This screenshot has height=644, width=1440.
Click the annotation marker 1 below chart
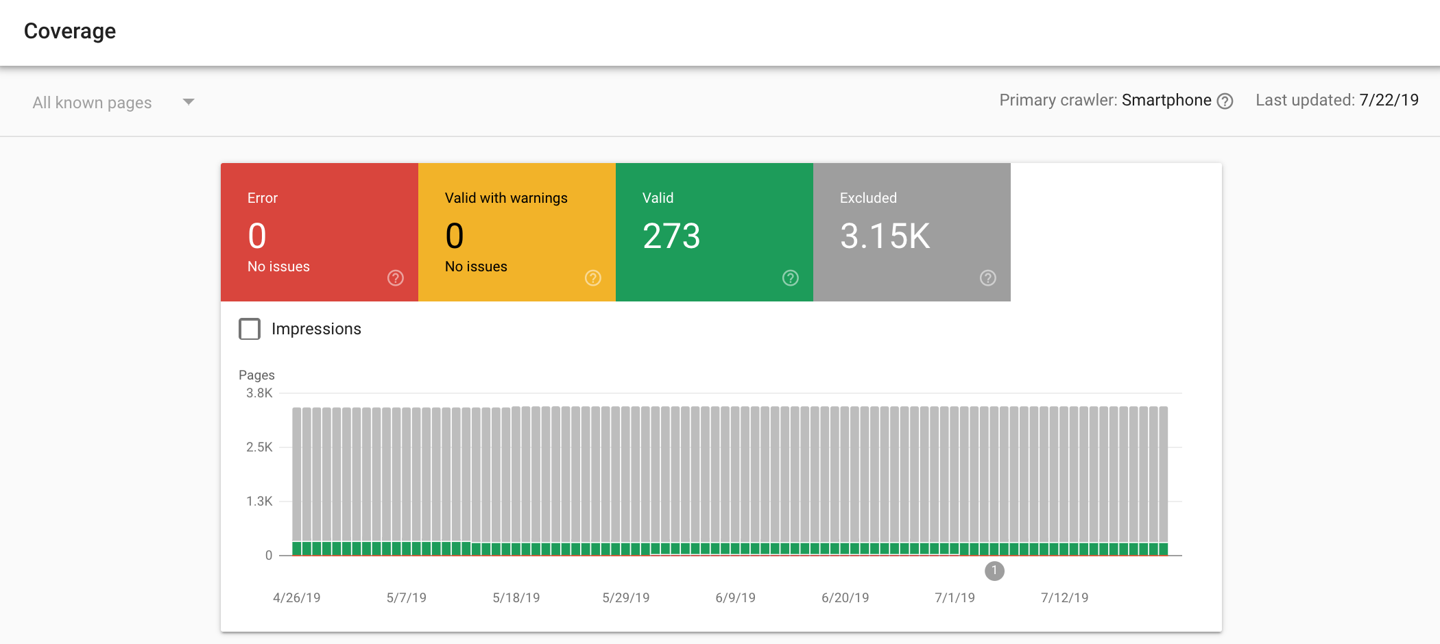point(994,571)
